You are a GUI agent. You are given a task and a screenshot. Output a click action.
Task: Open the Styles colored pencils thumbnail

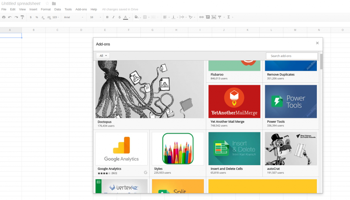[178, 149]
